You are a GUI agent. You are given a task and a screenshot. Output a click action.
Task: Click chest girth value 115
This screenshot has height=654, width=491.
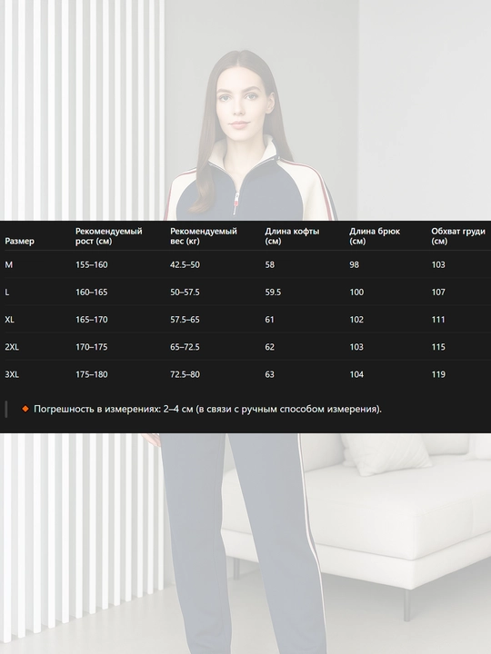pos(438,347)
